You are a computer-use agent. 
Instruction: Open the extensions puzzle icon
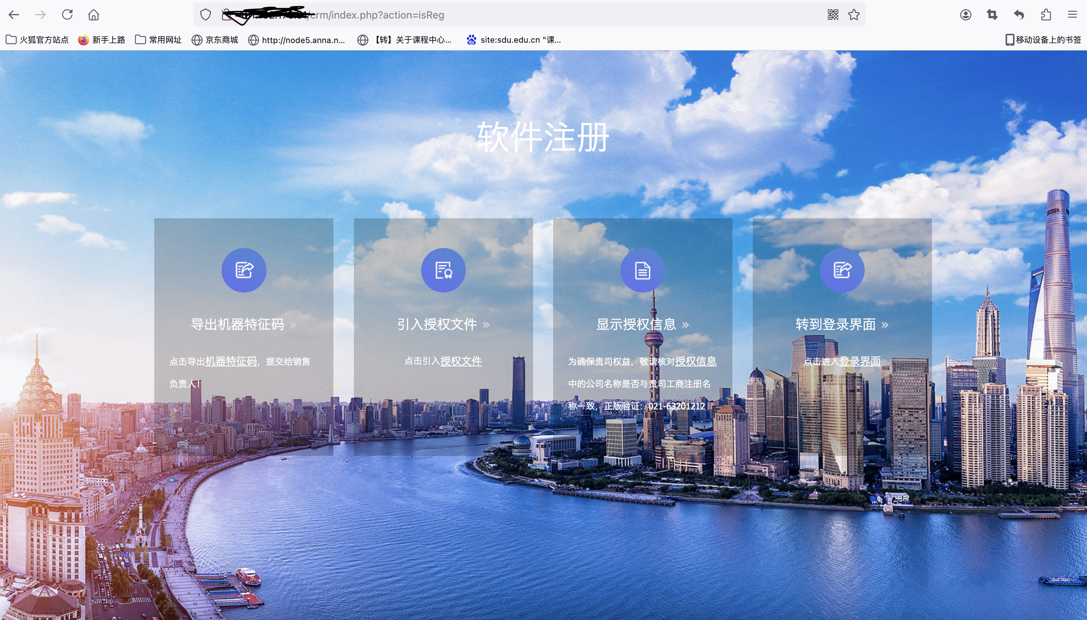(1046, 15)
